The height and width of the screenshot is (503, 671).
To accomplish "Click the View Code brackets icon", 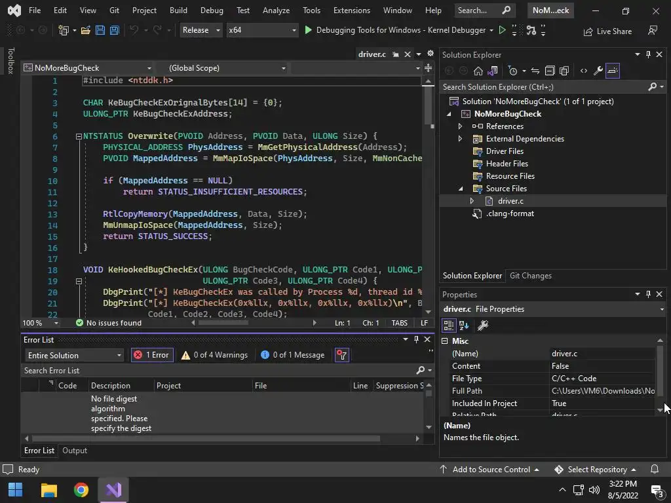I will point(584,71).
